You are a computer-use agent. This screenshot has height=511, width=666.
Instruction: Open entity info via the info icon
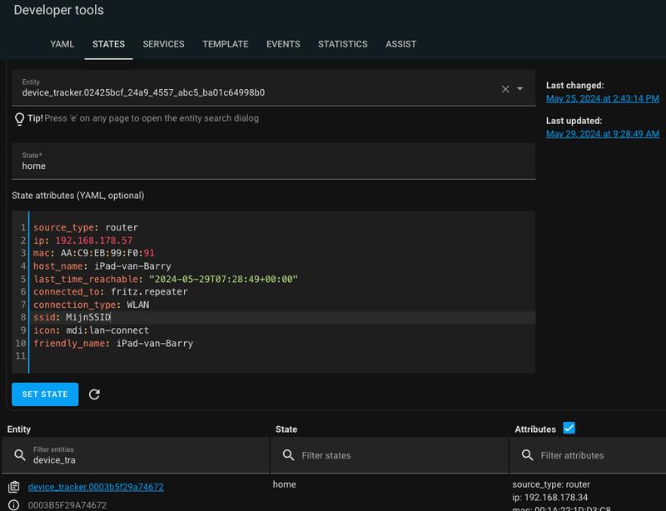14,505
